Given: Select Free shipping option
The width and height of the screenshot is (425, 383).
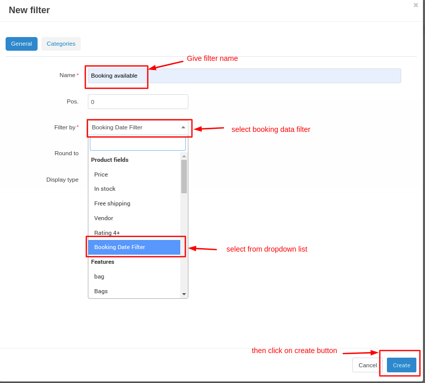Looking at the screenshot, I should click(x=112, y=203).
